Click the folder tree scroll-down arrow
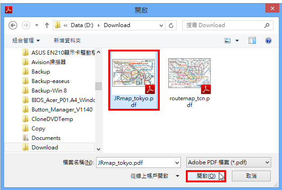Image resolution: width=282 pixels, height=190 pixels. pos(98,149)
